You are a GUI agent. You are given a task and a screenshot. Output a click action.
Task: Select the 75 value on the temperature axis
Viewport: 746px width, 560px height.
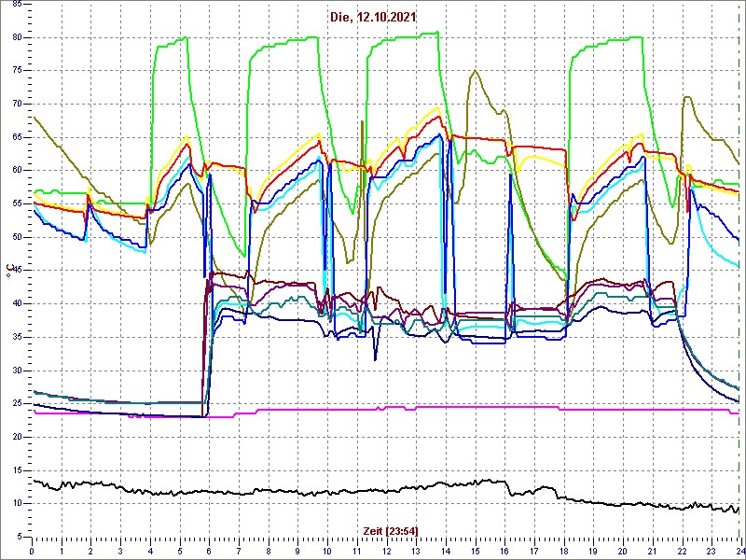[18, 71]
